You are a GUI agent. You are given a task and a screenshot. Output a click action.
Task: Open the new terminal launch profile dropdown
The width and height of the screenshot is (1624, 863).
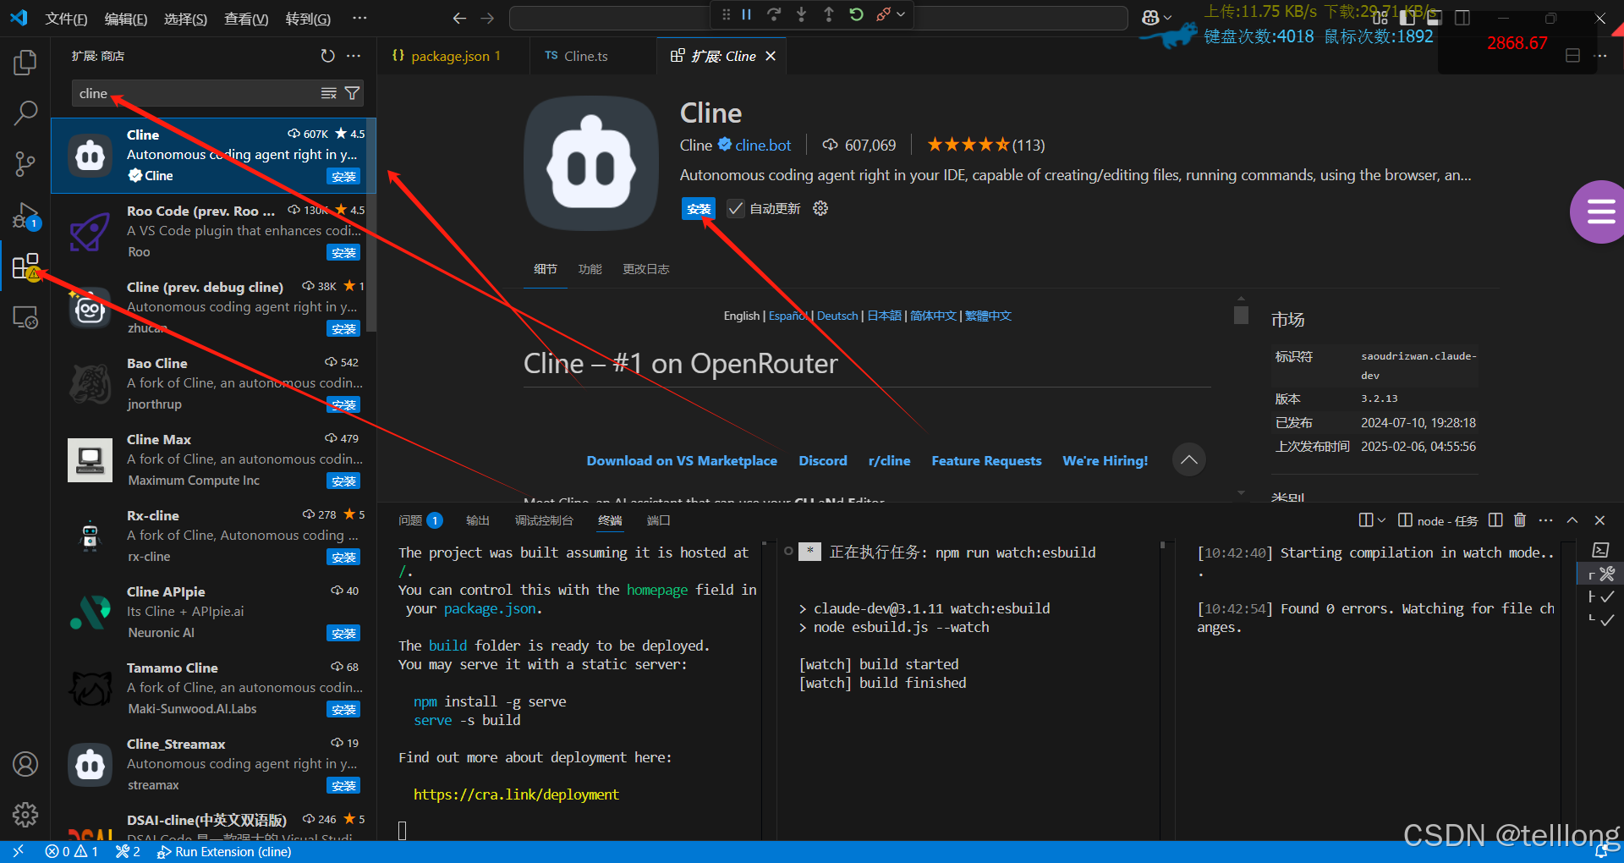1381,520
